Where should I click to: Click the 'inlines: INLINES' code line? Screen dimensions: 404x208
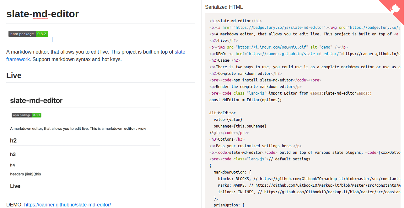click(309, 192)
